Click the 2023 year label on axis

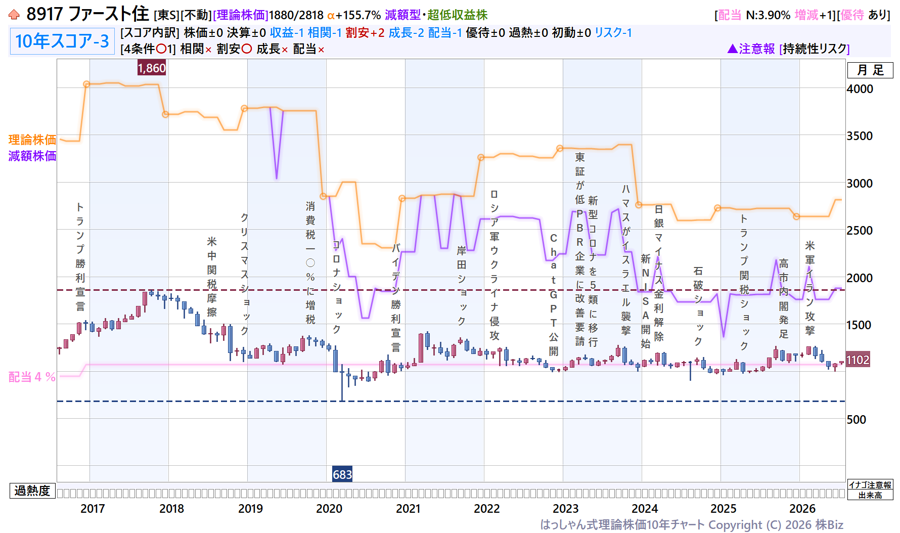(566, 509)
